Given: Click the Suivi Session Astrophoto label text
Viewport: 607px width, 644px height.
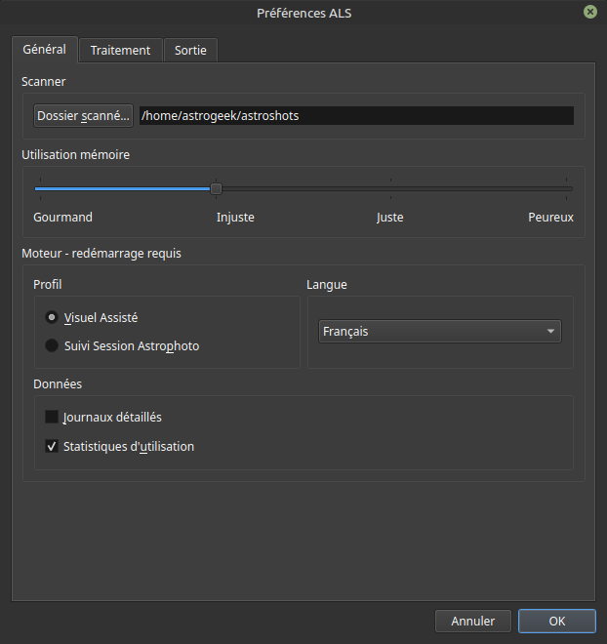Looking at the screenshot, I should point(132,345).
